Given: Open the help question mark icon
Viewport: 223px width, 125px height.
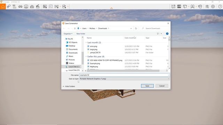Looking at the screenshot, I should (x=220, y=7).
